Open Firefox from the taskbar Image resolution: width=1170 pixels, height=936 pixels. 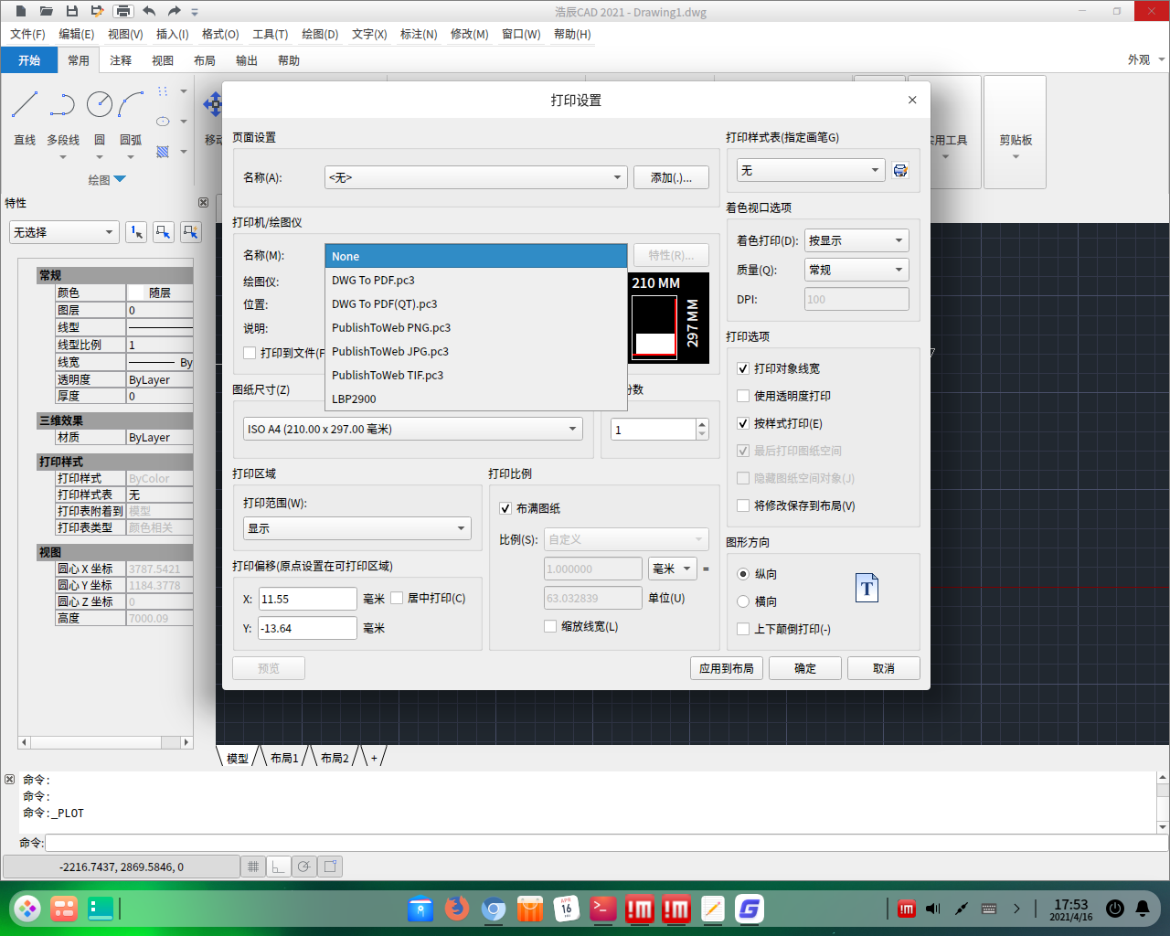[x=456, y=909]
